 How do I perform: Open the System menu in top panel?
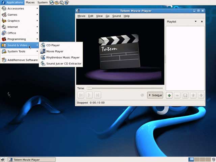(x=43, y=2)
